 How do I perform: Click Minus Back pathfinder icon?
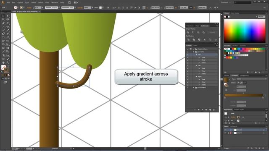(x=216, y=39)
